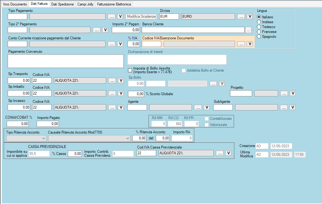This screenshot has width=322, height=204.
Task: Enable Imposta di Bollo Assolta checkbox
Action: click(130, 70)
